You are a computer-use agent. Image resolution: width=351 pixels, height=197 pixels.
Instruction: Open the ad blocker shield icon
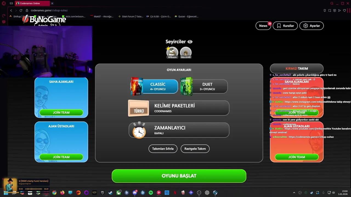(335, 10)
